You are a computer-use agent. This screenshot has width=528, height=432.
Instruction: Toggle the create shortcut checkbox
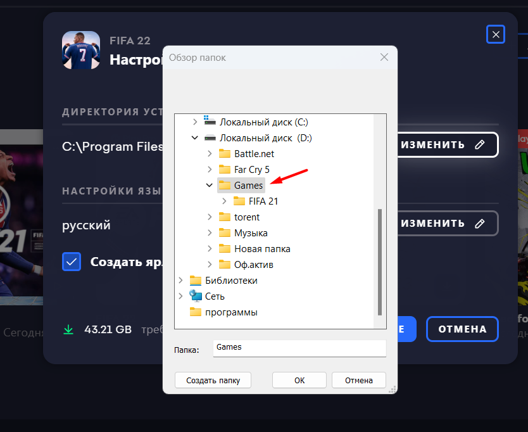click(x=72, y=262)
